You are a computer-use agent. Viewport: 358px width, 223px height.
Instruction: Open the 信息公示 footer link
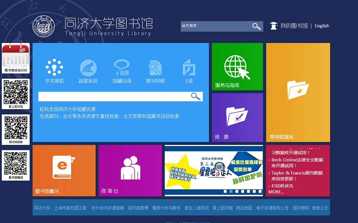pos(320,208)
